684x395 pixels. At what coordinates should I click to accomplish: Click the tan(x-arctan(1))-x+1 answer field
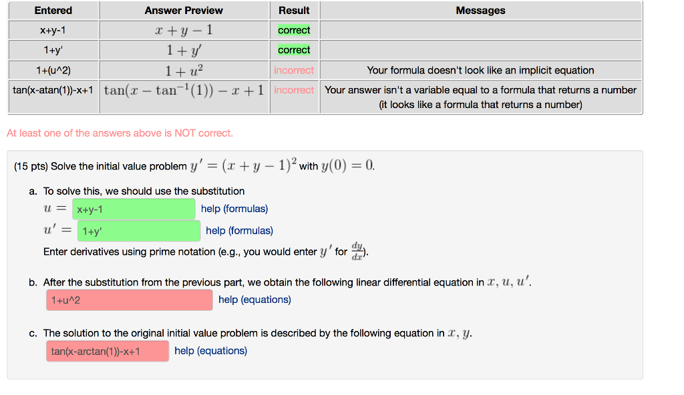tap(108, 351)
